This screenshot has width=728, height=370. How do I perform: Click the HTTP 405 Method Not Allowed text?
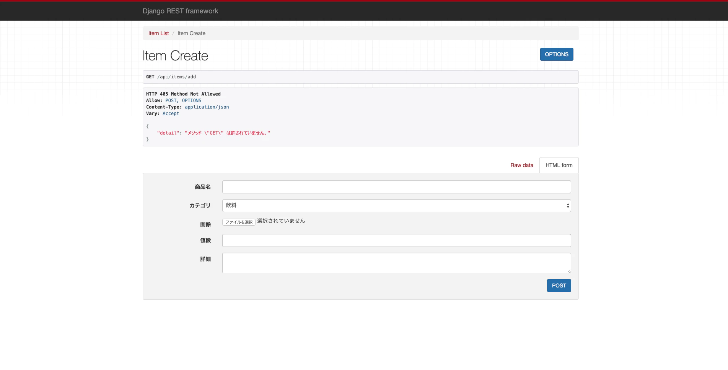(183, 94)
